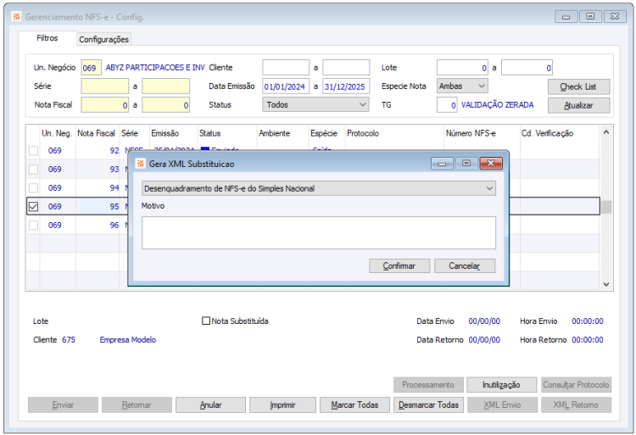This screenshot has width=636, height=435.
Task: Click the Nota Fiscal column header
Action: [96, 133]
